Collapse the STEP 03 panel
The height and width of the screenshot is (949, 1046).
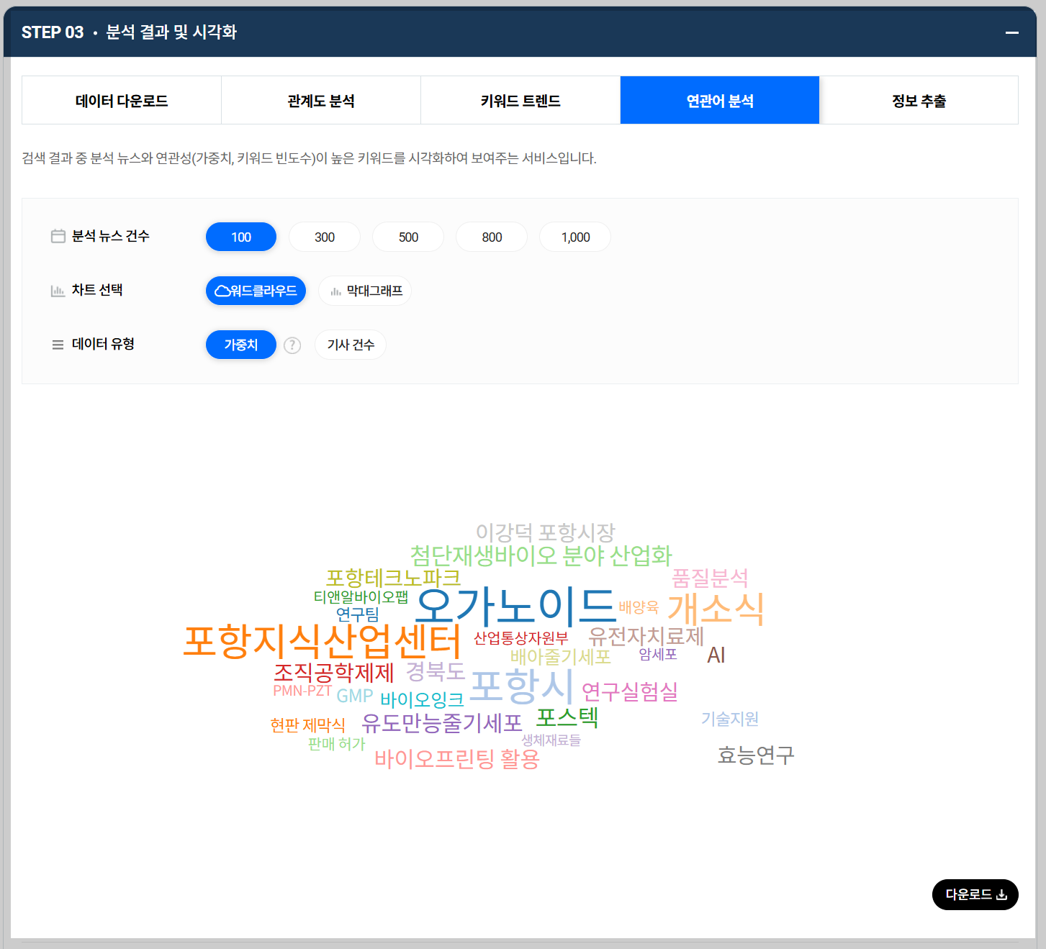click(1012, 32)
